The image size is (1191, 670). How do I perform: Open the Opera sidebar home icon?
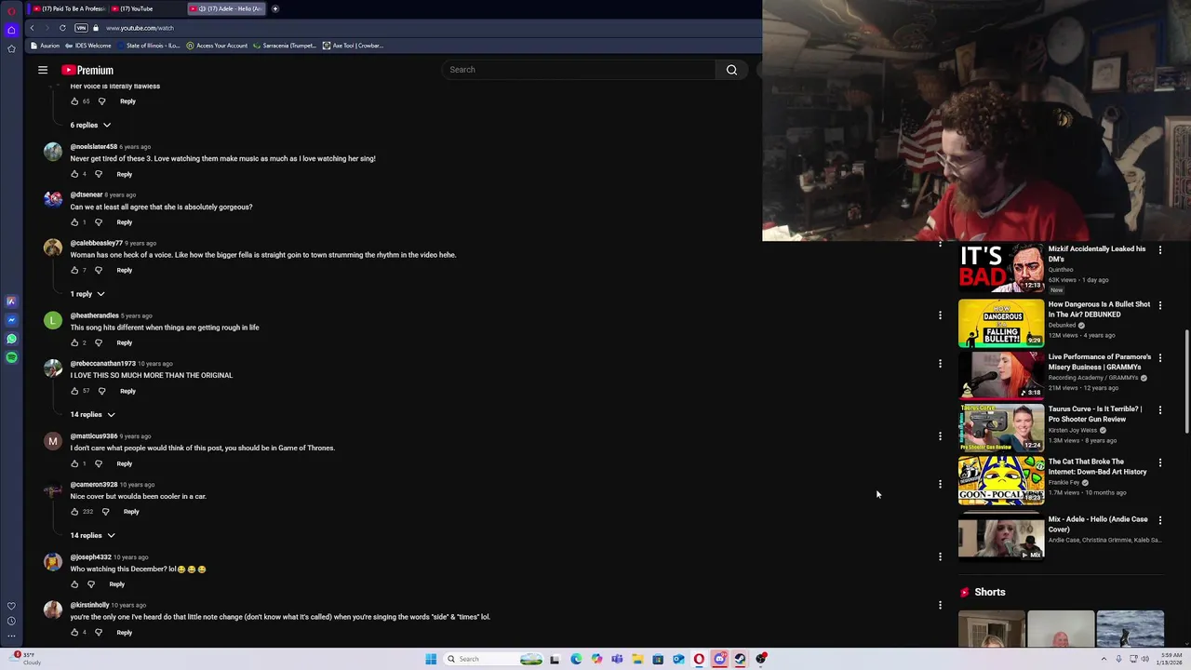point(11,30)
